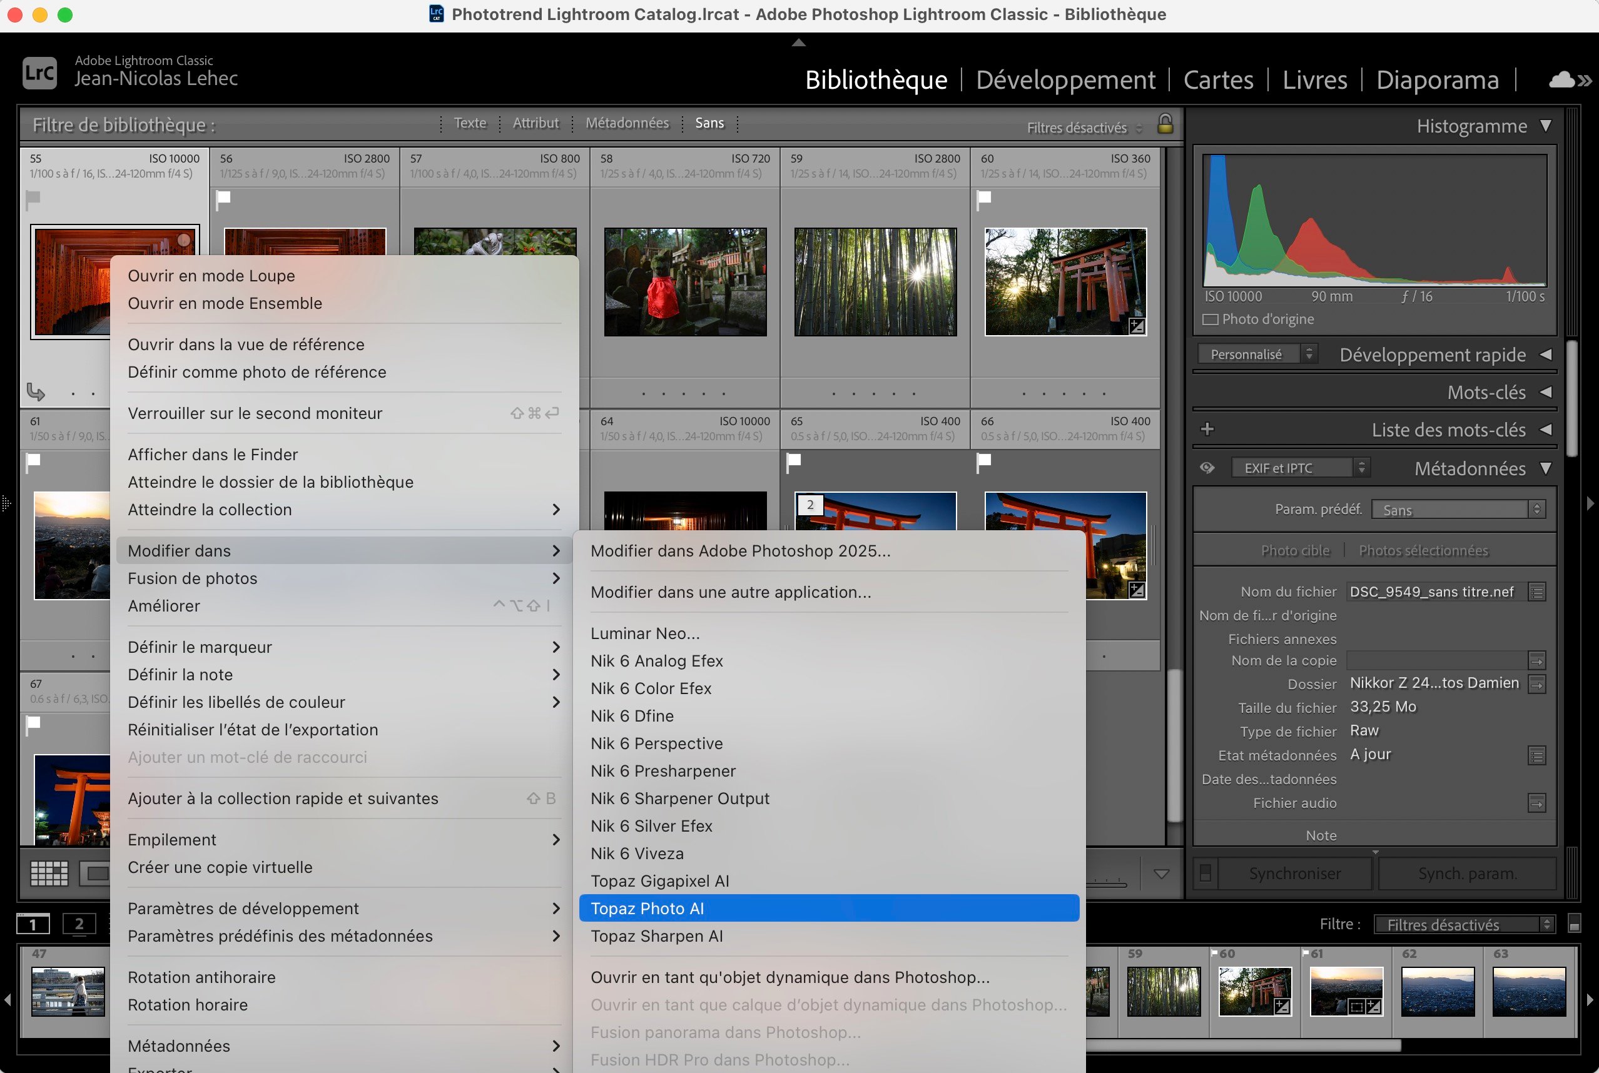The image size is (1599, 1073).
Task: Click the Etat métadonnées action icon
Action: point(1536,755)
